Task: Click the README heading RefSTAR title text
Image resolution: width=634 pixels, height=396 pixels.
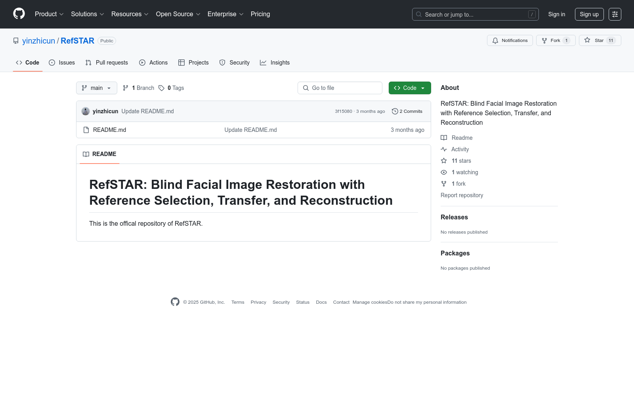Action: [241, 192]
